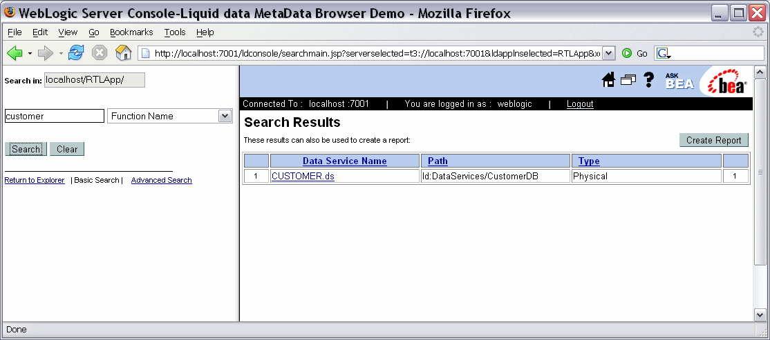
Task: Click scrollbar up arrow in results frame
Action: click(760, 73)
